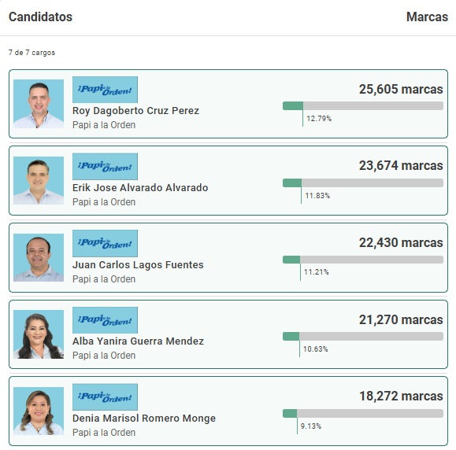Click the Candidatos column header
This screenshot has height=450, width=456.
point(40,17)
